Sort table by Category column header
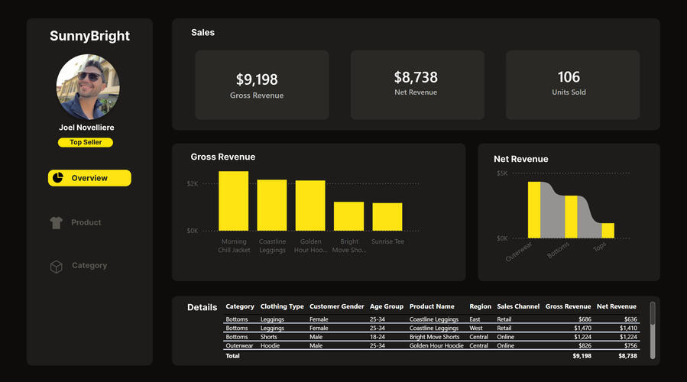 click(x=240, y=306)
